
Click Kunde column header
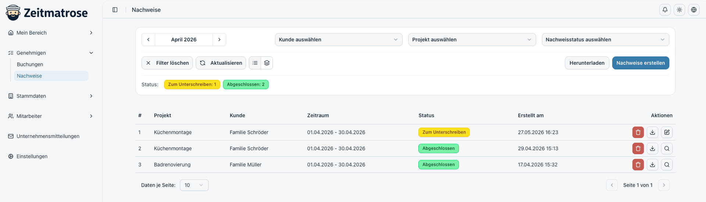[237, 116]
